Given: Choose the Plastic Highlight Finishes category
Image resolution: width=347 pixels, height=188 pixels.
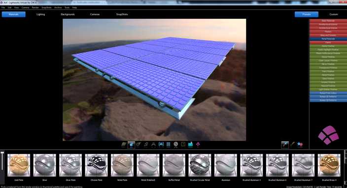Looking at the screenshot, I should pos(328,50).
